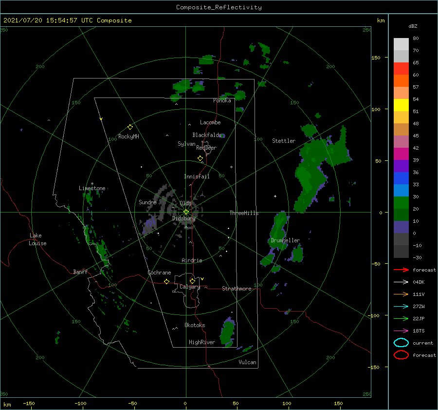
Task: Click the Lake Louise label
Action: 38,239
